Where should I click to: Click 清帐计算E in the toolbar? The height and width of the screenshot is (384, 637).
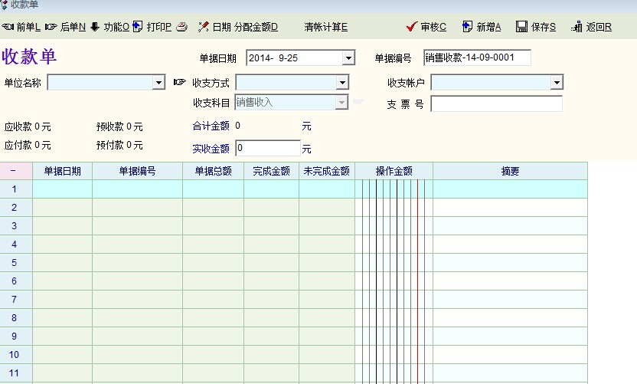coord(325,27)
